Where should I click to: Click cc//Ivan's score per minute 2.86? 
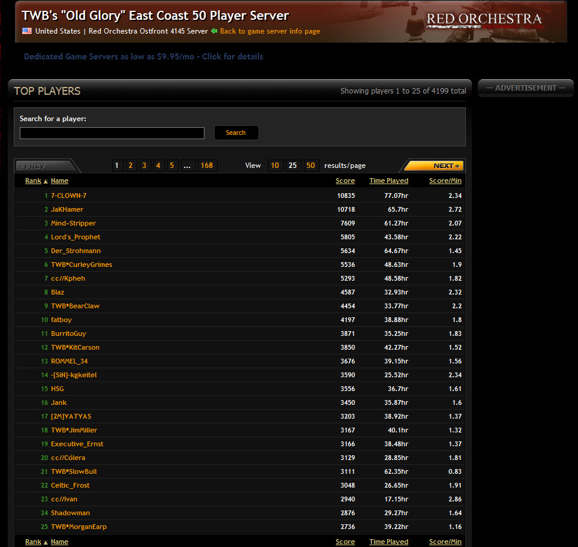pyautogui.click(x=455, y=499)
